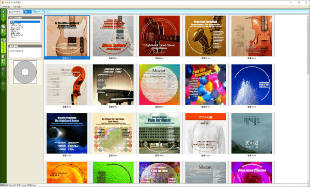Select the Glass Sphere guitar template
This screenshot has height=187, width=310.
[113, 36]
